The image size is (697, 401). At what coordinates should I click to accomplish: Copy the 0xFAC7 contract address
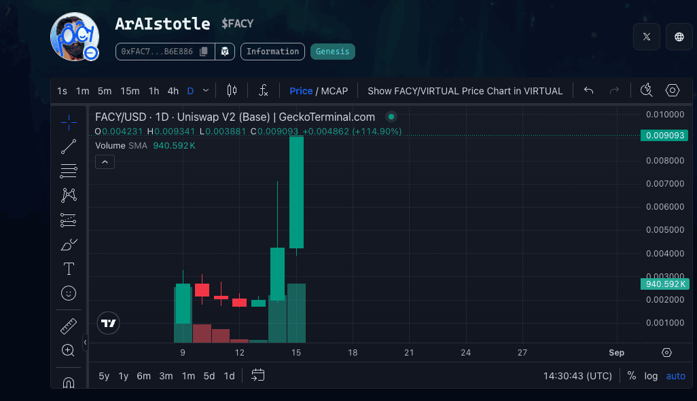(204, 52)
